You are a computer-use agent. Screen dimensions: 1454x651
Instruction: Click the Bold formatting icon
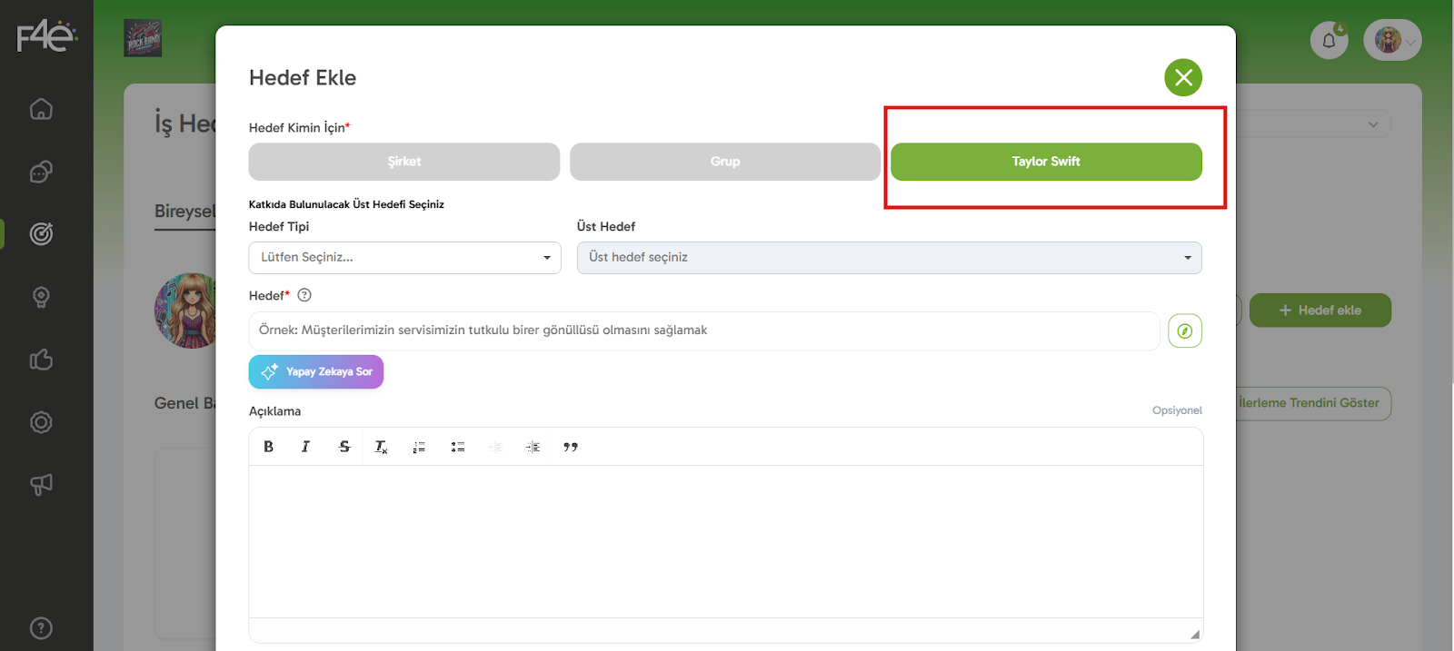coord(268,447)
